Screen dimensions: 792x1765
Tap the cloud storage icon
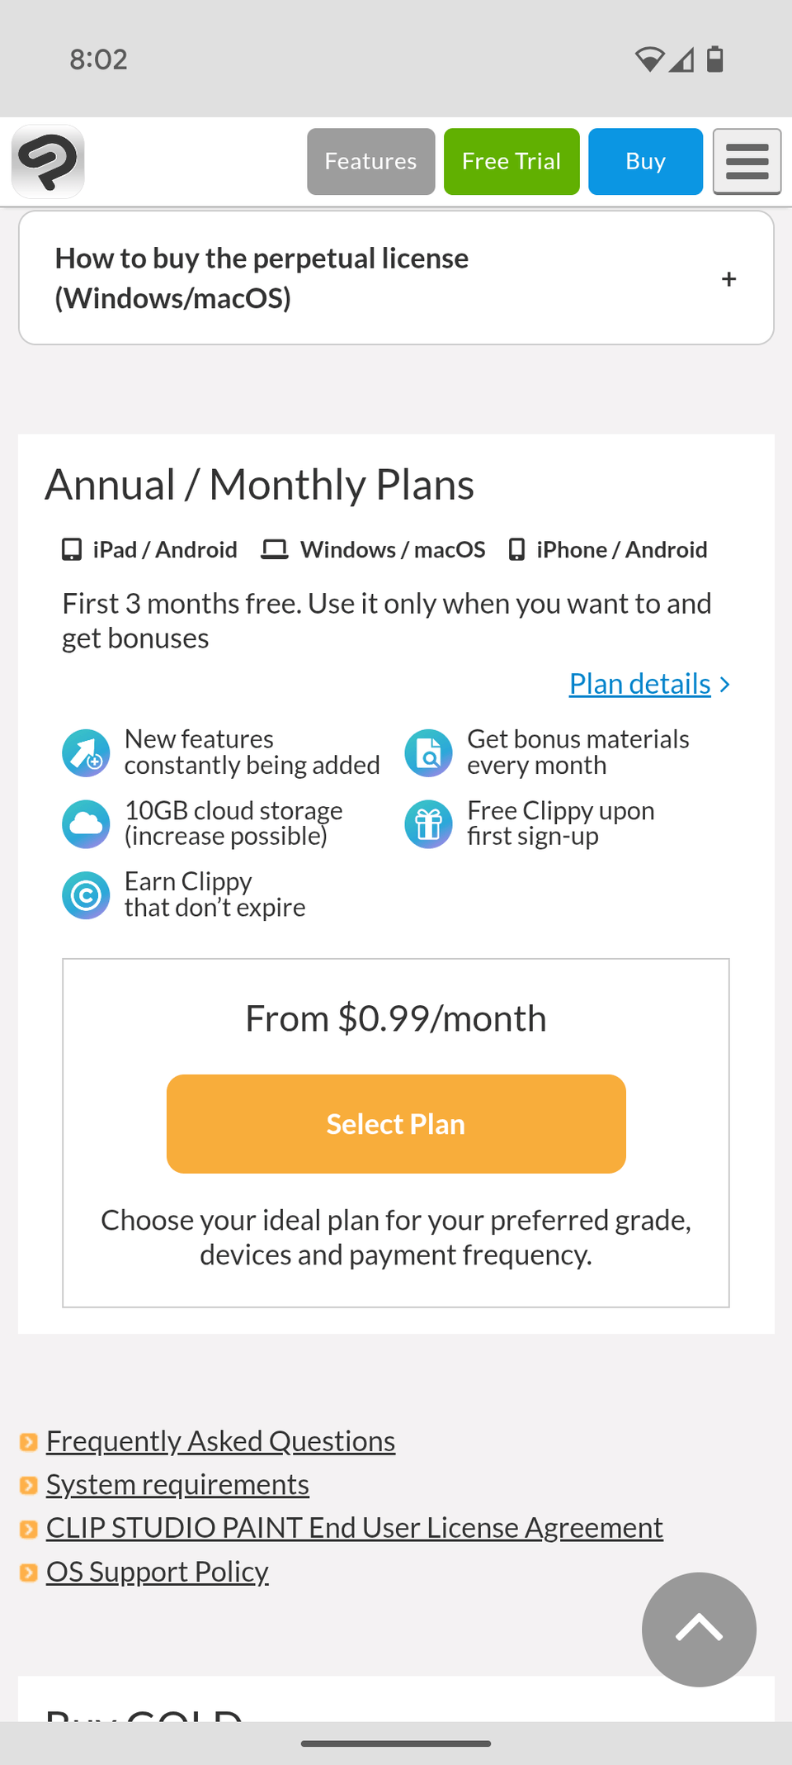pyautogui.click(x=86, y=823)
